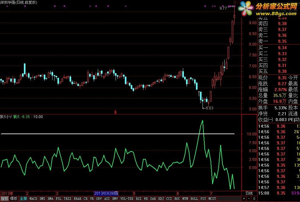Click the 14:57 9.36 trade row
Screen dimensions: 300x202
click(279, 187)
